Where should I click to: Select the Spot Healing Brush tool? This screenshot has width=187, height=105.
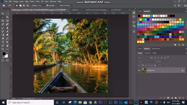(7, 24)
